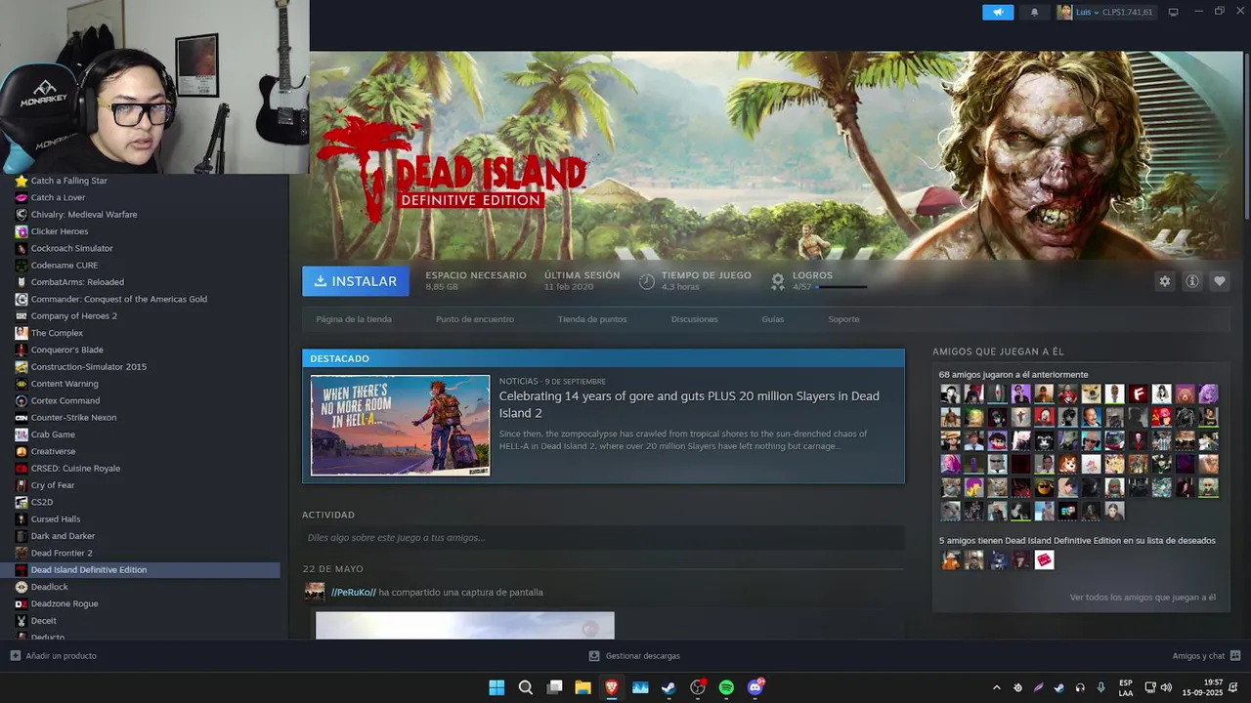The image size is (1251, 703).
Task: Select Company of Heroes 2
Action: [x=74, y=316]
